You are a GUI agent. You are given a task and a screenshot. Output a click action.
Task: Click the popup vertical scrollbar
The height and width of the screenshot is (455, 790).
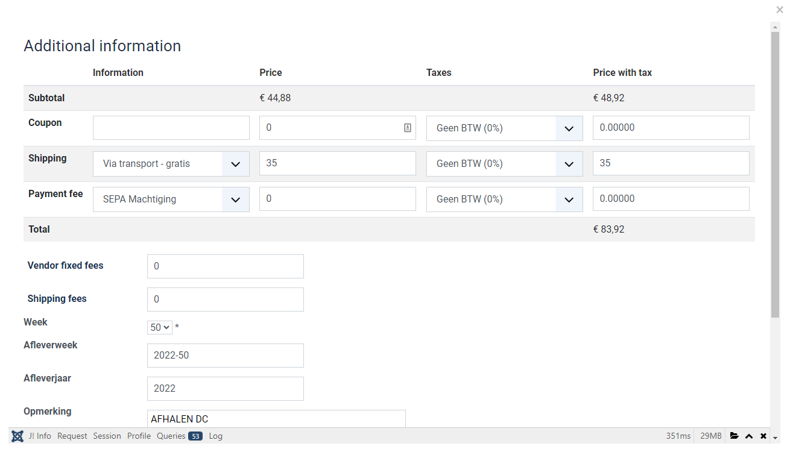click(775, 175)
